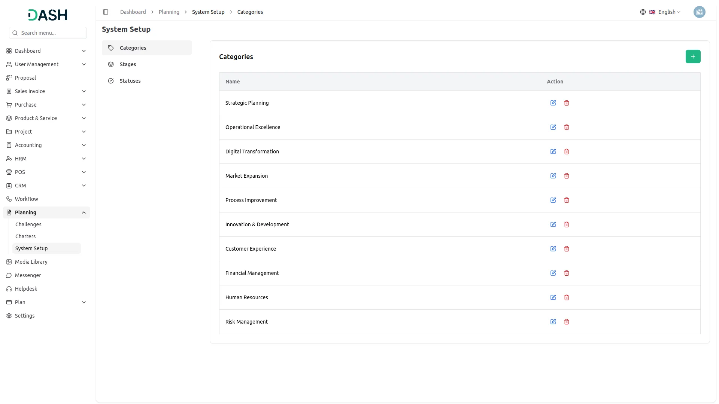This screenshot has width=719, height=404.
Task: Add a new category with plus button
Action: 693,56
